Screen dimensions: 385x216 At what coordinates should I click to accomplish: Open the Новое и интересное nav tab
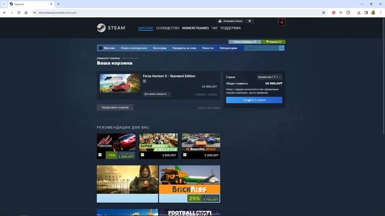pyautogui.click(x=134, y=48)
